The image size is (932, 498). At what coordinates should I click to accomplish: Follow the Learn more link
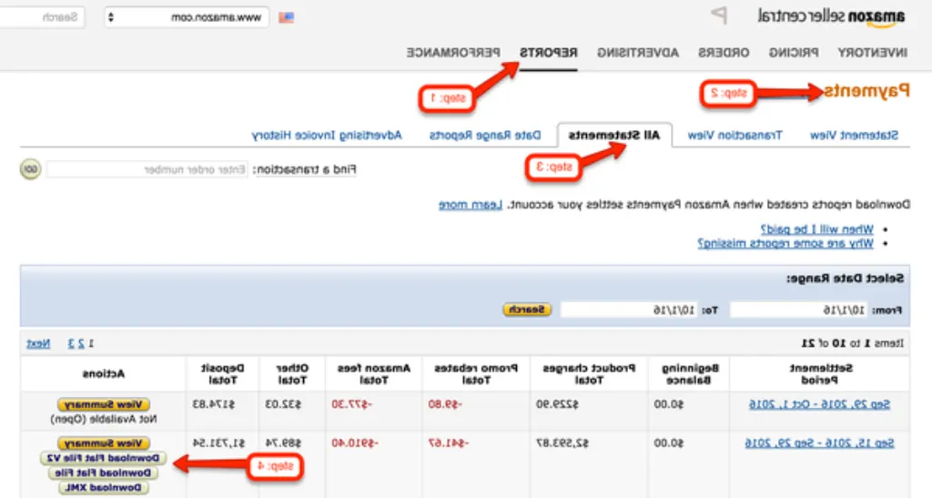coord(471,205)
